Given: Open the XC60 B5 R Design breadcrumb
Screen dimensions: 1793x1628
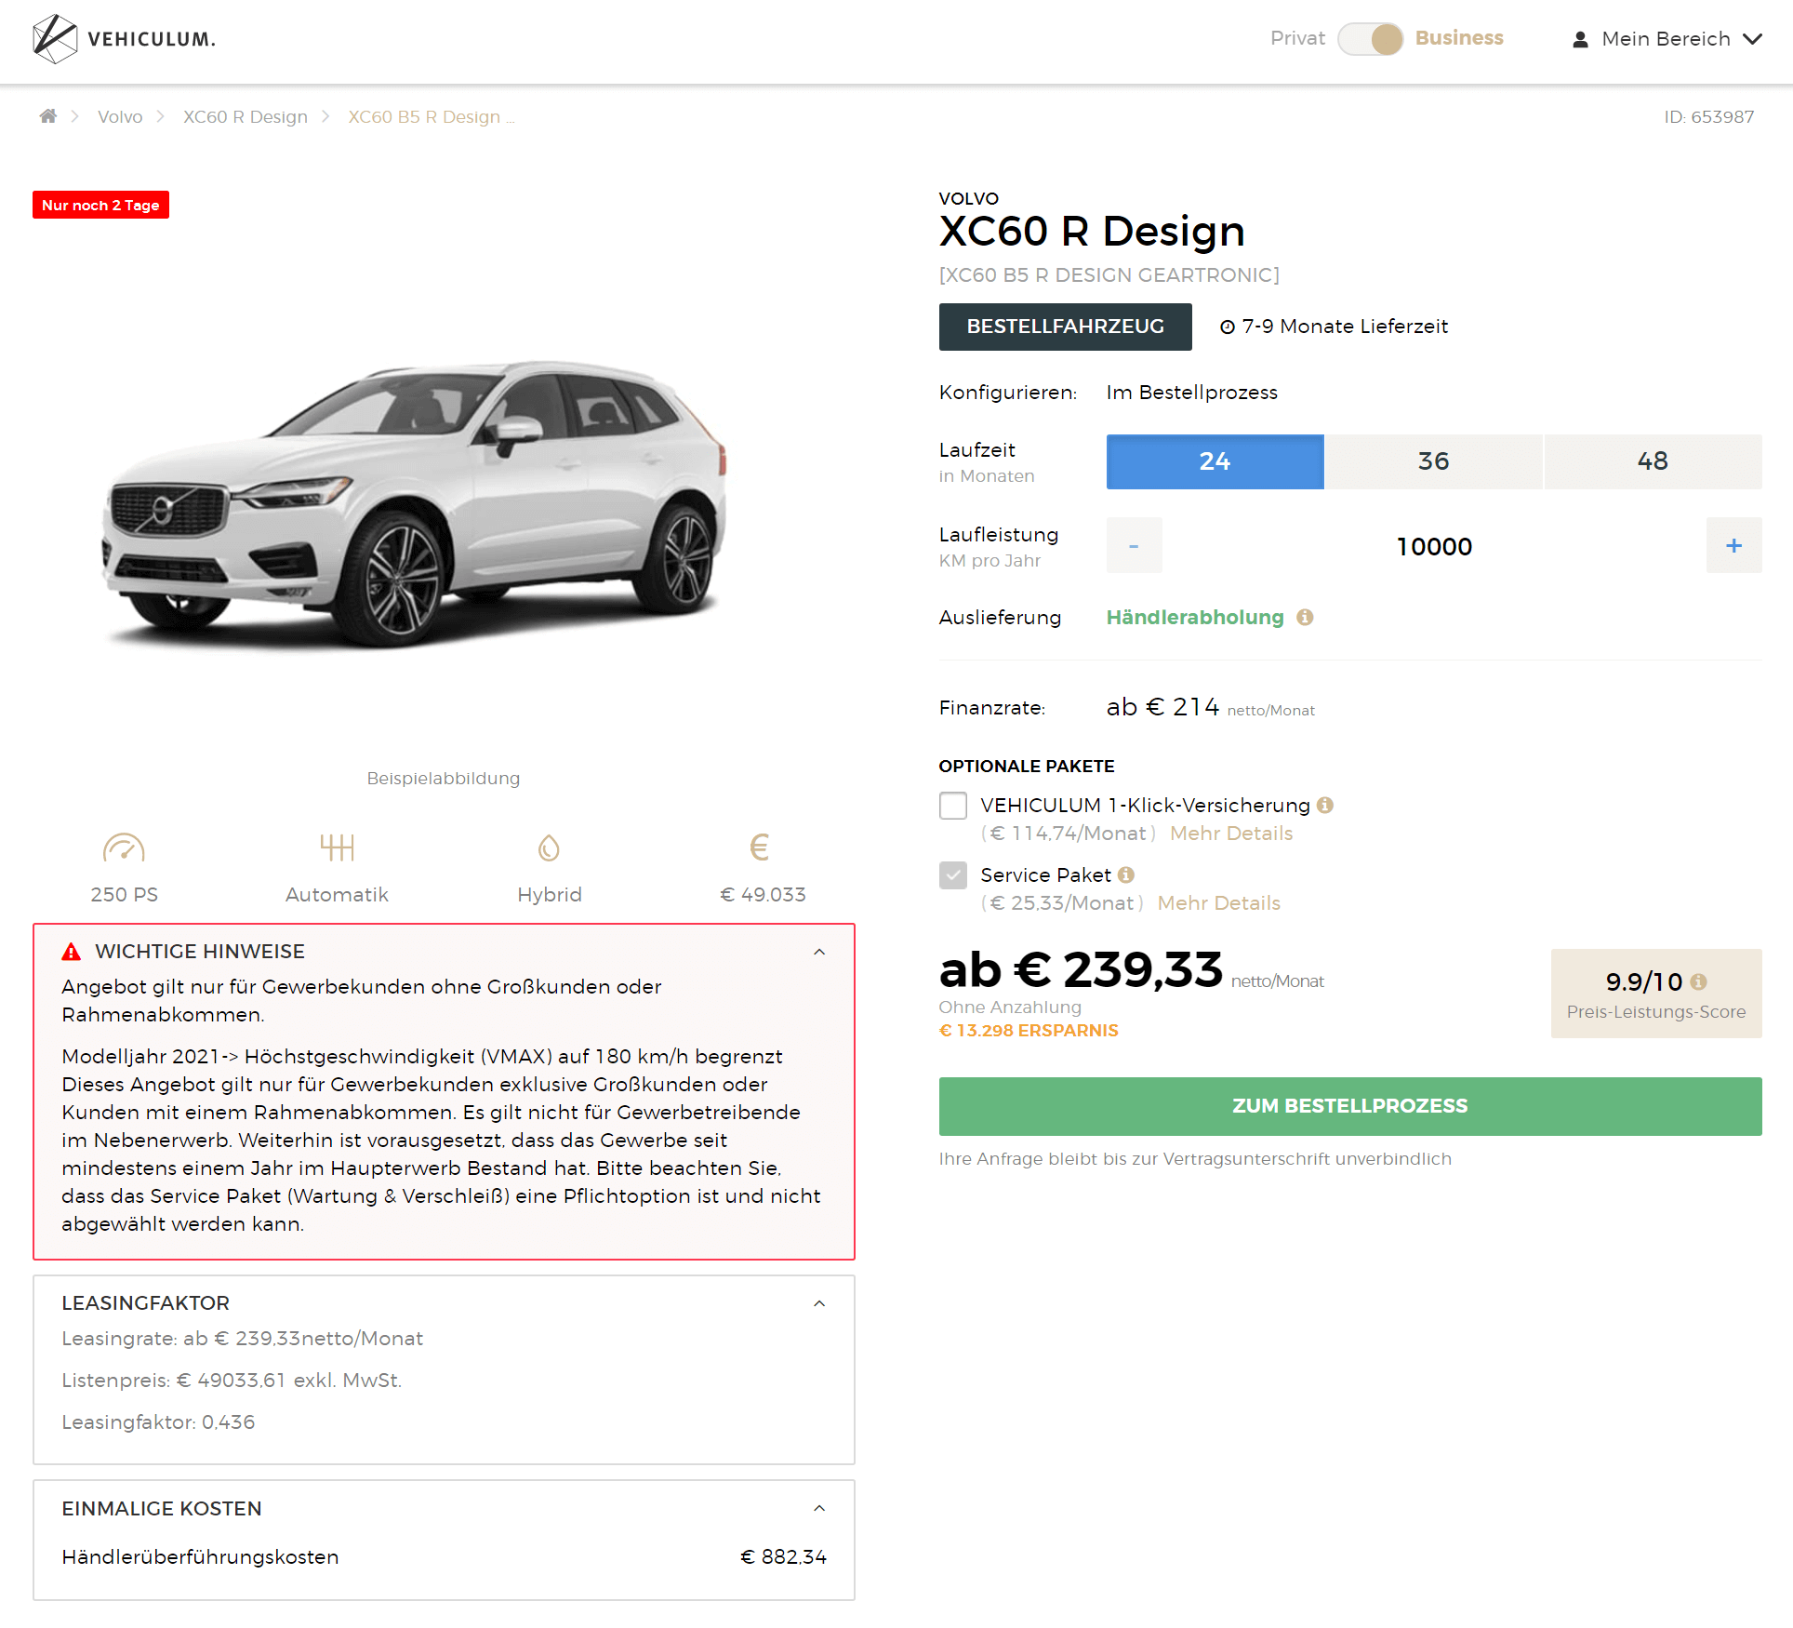Looking at the screenshot, I should pos(432,116).
